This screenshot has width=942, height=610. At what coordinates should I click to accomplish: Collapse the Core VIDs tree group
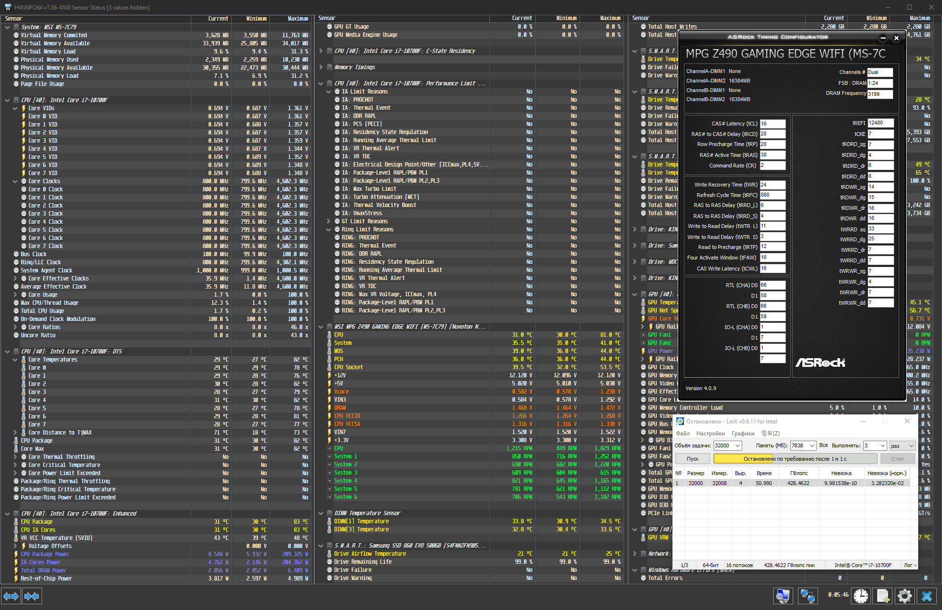[15, 108]
